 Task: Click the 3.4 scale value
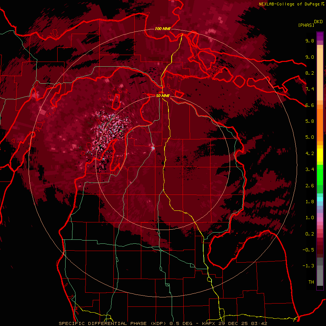(x=310, y=170)
